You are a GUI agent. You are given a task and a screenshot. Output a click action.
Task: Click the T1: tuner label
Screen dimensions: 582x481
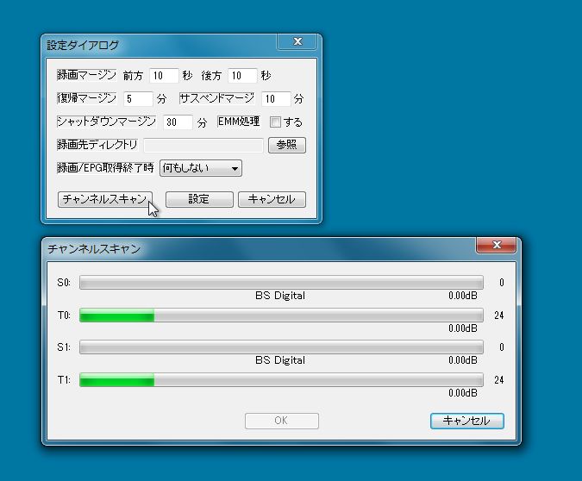(x=64, y=380)
